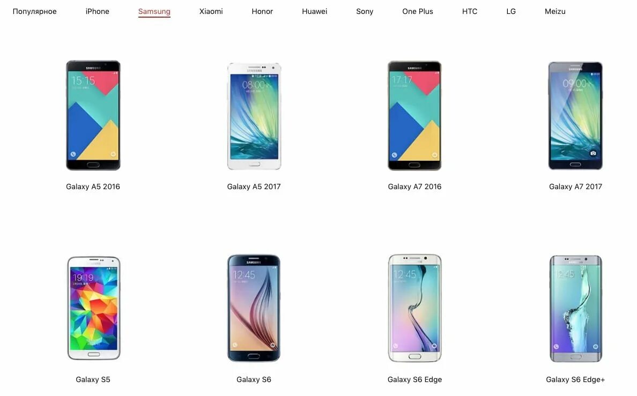This screenshot has width=637, height=396.
Task: Switch to the iPhone tab
Action: (x=97, y=11)
